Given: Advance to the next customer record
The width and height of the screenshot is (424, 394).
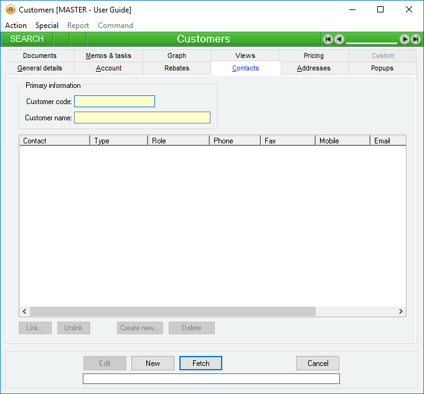Looking at the screenshot, I should pyautogui.click(x=405, y=39).
